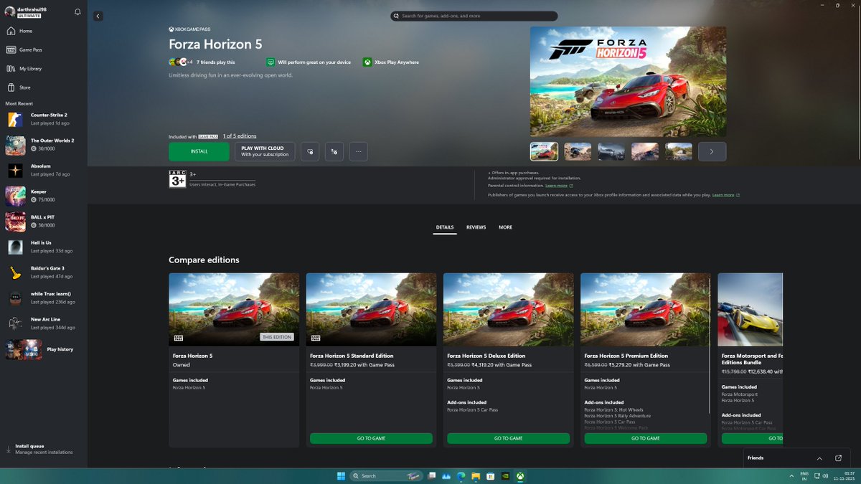Open Standard Edition card image
The width and height of the screenshot is (861, 484).
[371, 310]
